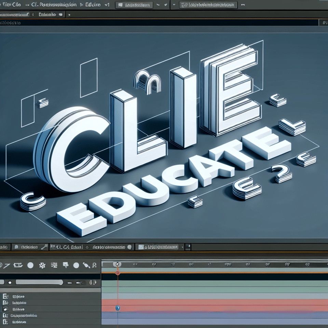
Task: Select the bottom layer row in the list
Action: click(50, 322)
